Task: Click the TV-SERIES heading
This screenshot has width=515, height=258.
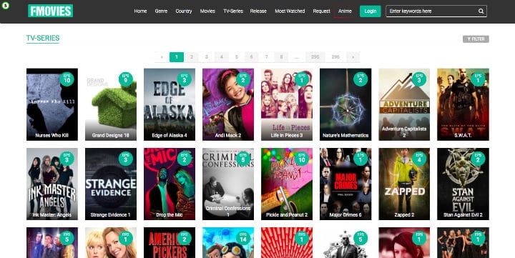Action: pyautogui.click(x=43, y=38)
